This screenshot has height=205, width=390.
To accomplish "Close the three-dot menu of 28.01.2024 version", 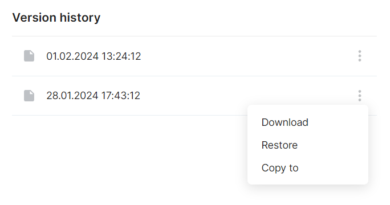I will tap(360, 96).
